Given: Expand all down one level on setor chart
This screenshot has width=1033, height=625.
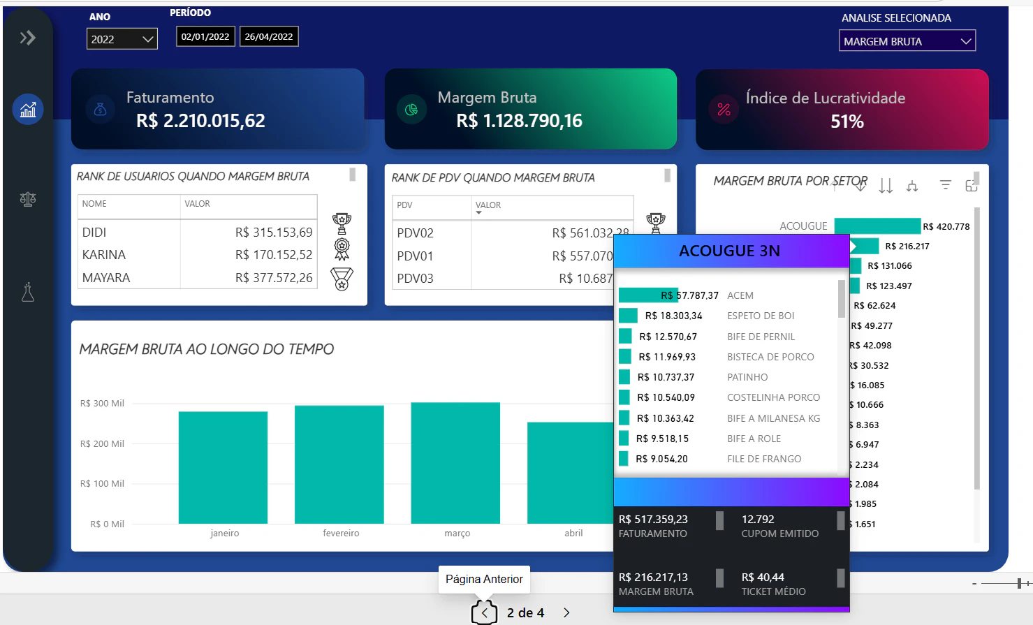Looking at the screenshot, I should coord(912,186).
